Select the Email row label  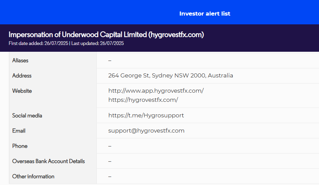point(19,131)
